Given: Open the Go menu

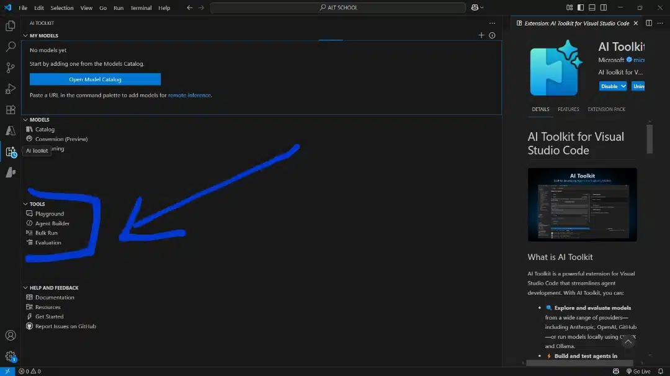Looking at the screenshot, I should [103, 7].
